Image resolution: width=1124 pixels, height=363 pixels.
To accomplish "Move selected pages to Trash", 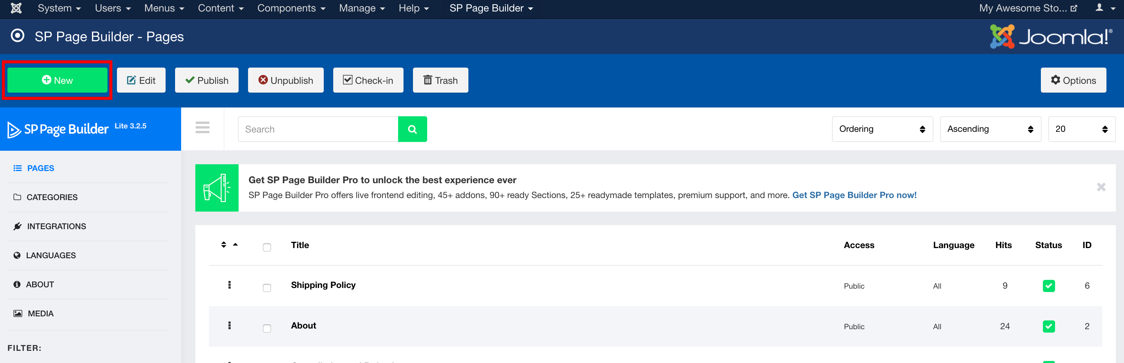I will point(440,80).
